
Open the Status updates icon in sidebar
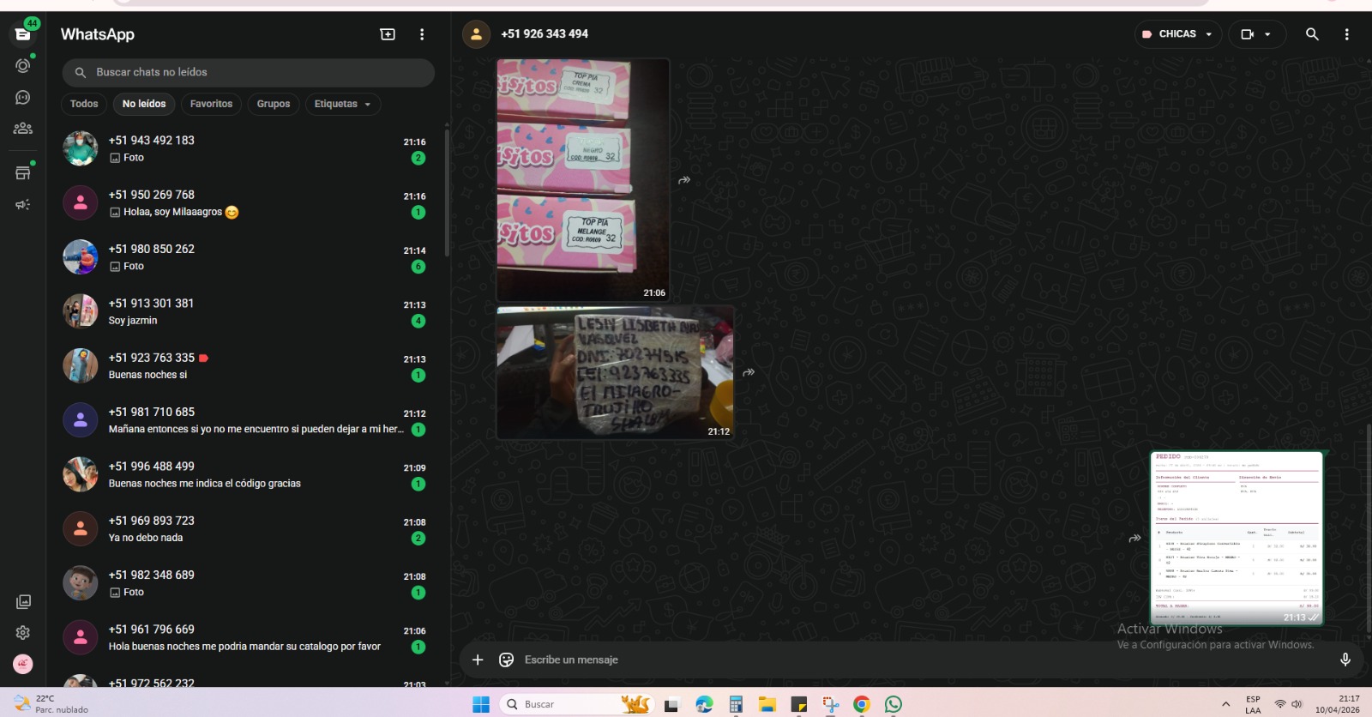pyautogui.click(x=23, y=66)
